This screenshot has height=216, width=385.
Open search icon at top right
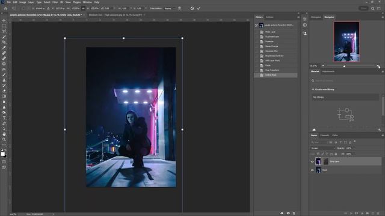[372, 8]
